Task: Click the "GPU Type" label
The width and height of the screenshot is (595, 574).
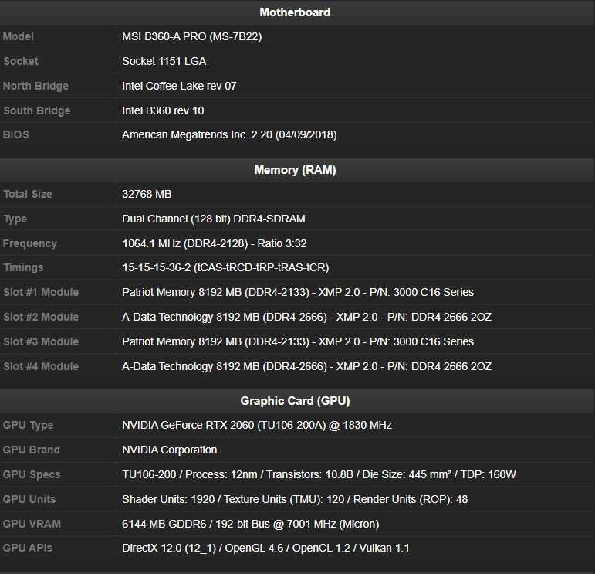Action: tap(28, 426)
